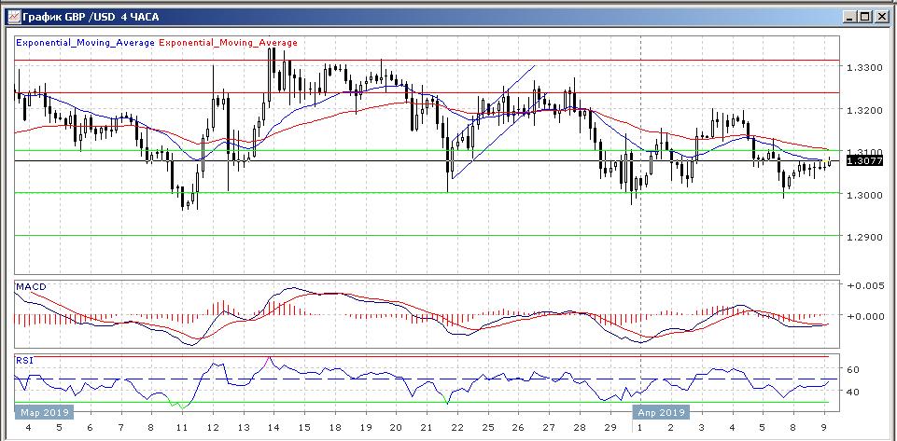This screenshot has width=897, height=441.
Task: Select the blue diagonal trend line
Action: [493, 121]
